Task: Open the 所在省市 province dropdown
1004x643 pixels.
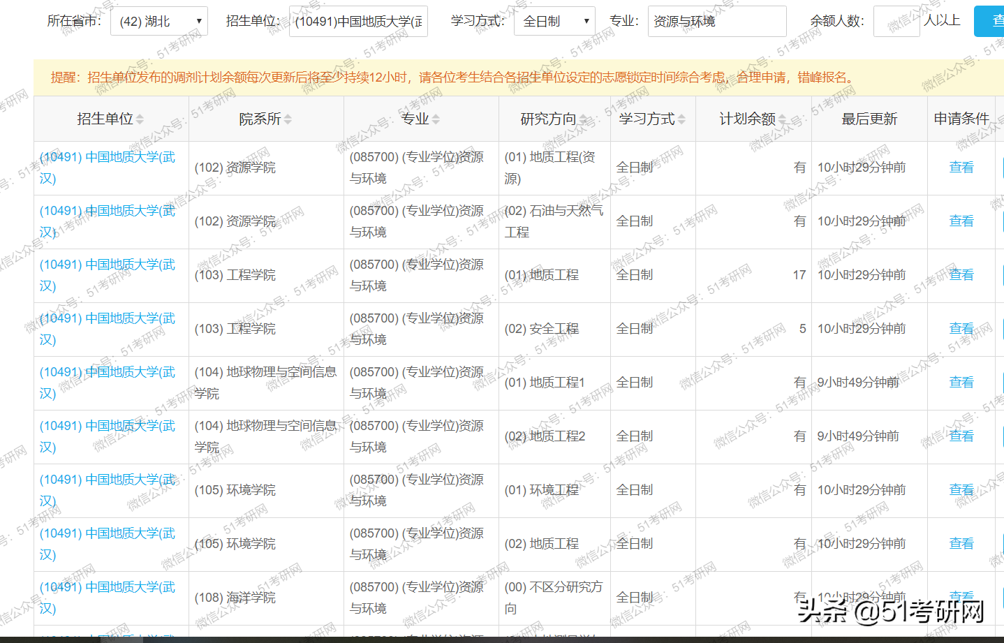Action: click(159, 21)
